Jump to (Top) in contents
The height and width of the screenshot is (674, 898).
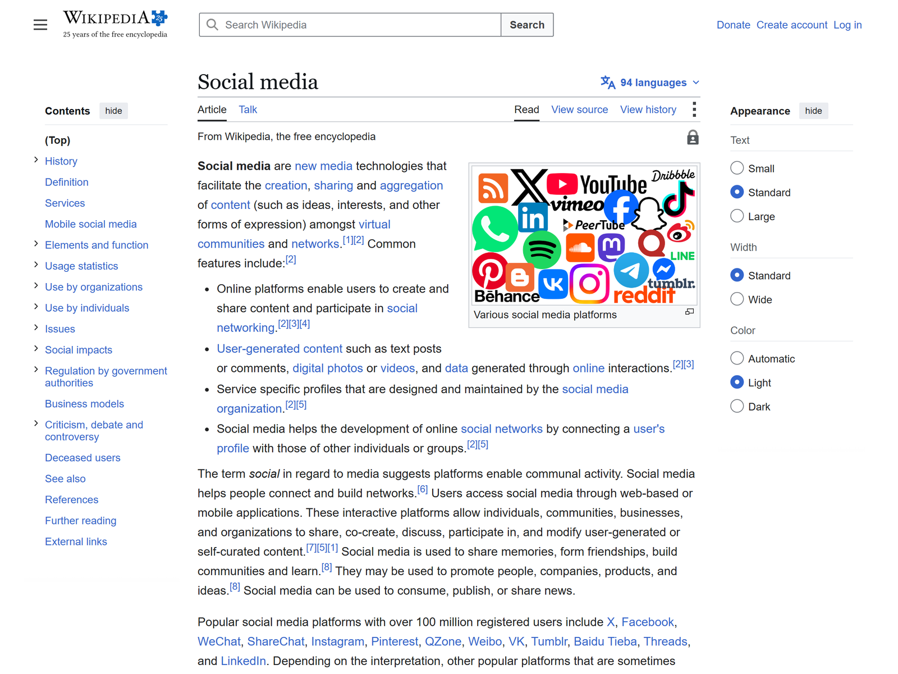[x=58, y=140]
